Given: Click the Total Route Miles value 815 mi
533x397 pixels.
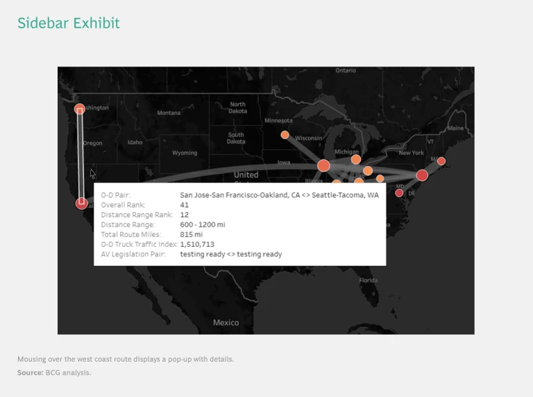Looking at the screenshot, I should point(191,235).
